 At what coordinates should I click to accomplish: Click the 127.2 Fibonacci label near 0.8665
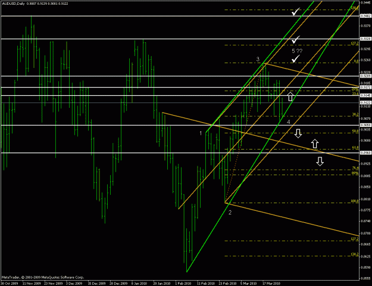(355, 239)
